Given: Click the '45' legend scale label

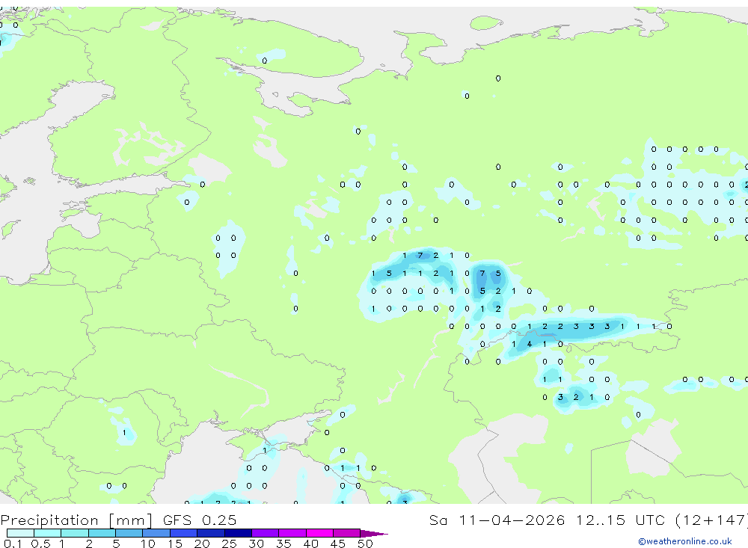Looking at the screenshot, I should click(338, 544).
